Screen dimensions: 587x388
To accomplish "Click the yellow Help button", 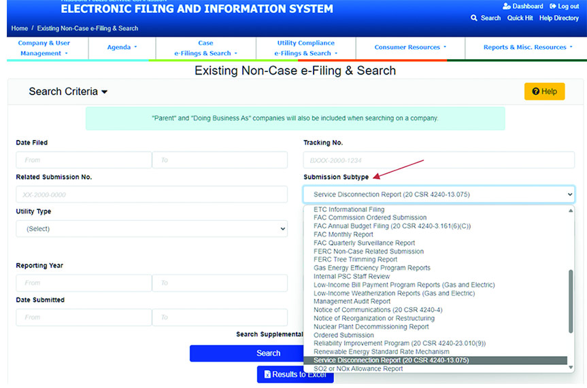I will [544, 92].
